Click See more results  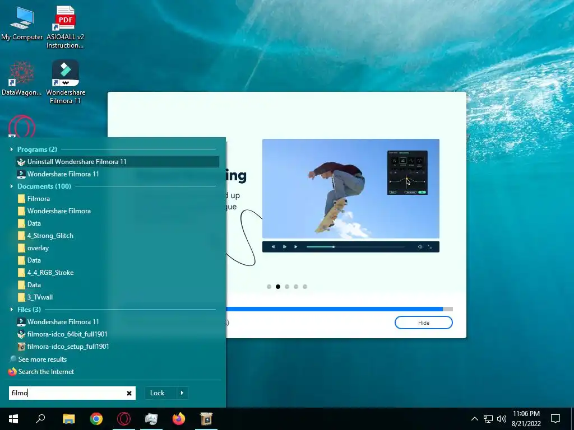click(43, 359)
